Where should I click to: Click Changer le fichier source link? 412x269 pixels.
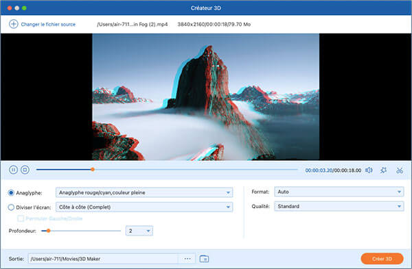pos(48,25)
